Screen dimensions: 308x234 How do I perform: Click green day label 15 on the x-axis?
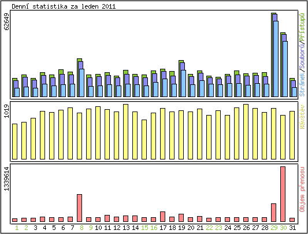(x=144, y=228)
